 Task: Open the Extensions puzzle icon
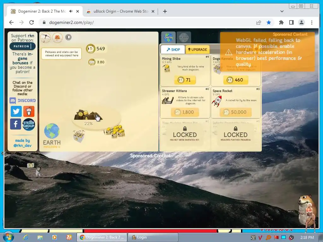[x=281, y=22]
